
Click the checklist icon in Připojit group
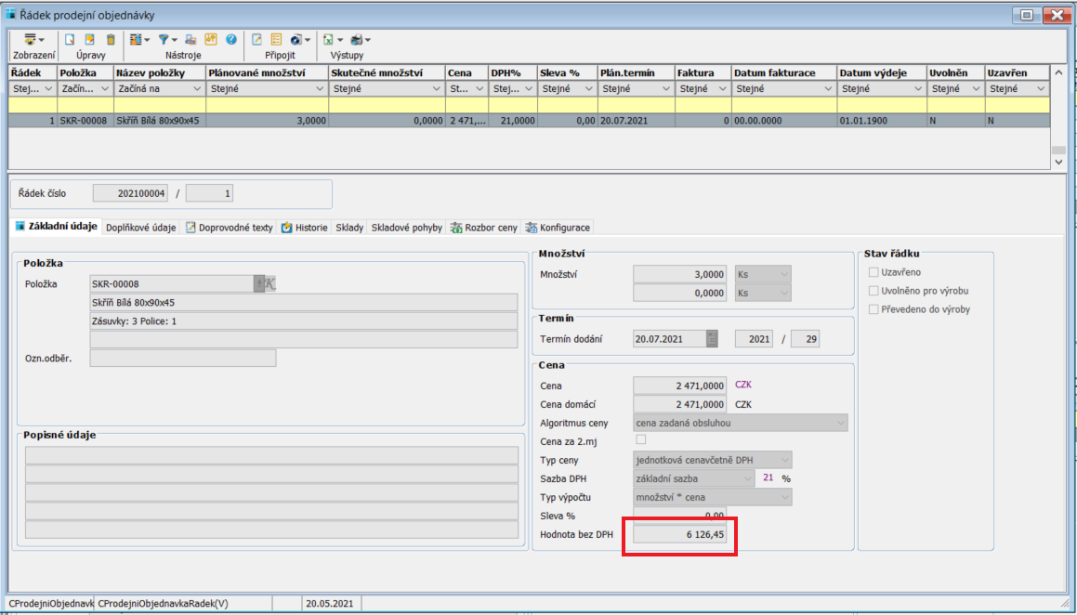tap(276, 40)
